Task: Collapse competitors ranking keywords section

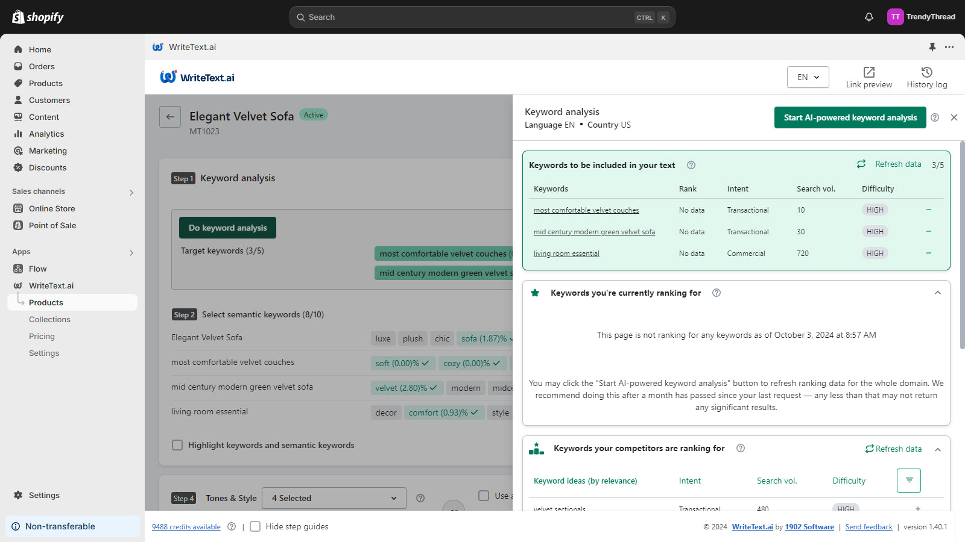Action: [x=938, y=449]
